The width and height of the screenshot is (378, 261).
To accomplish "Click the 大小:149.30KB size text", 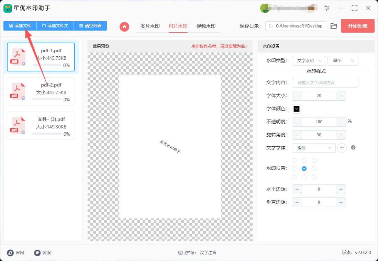I will point(51,127).
